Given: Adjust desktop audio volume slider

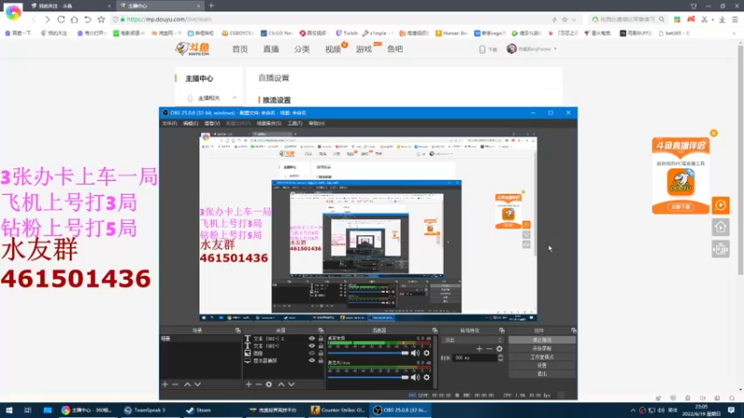Looking at the screenshot, I should pyautogui.click(x=368, y=353).
